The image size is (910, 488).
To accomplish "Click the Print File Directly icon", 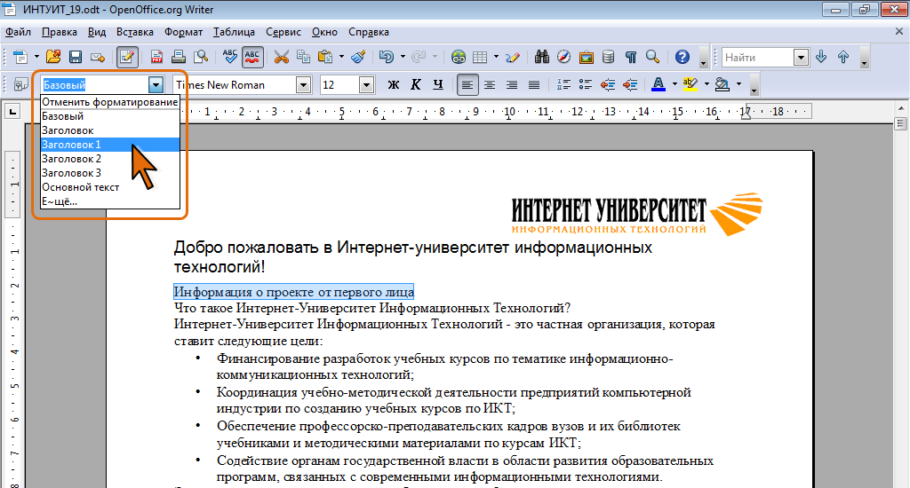I will 179,57.
